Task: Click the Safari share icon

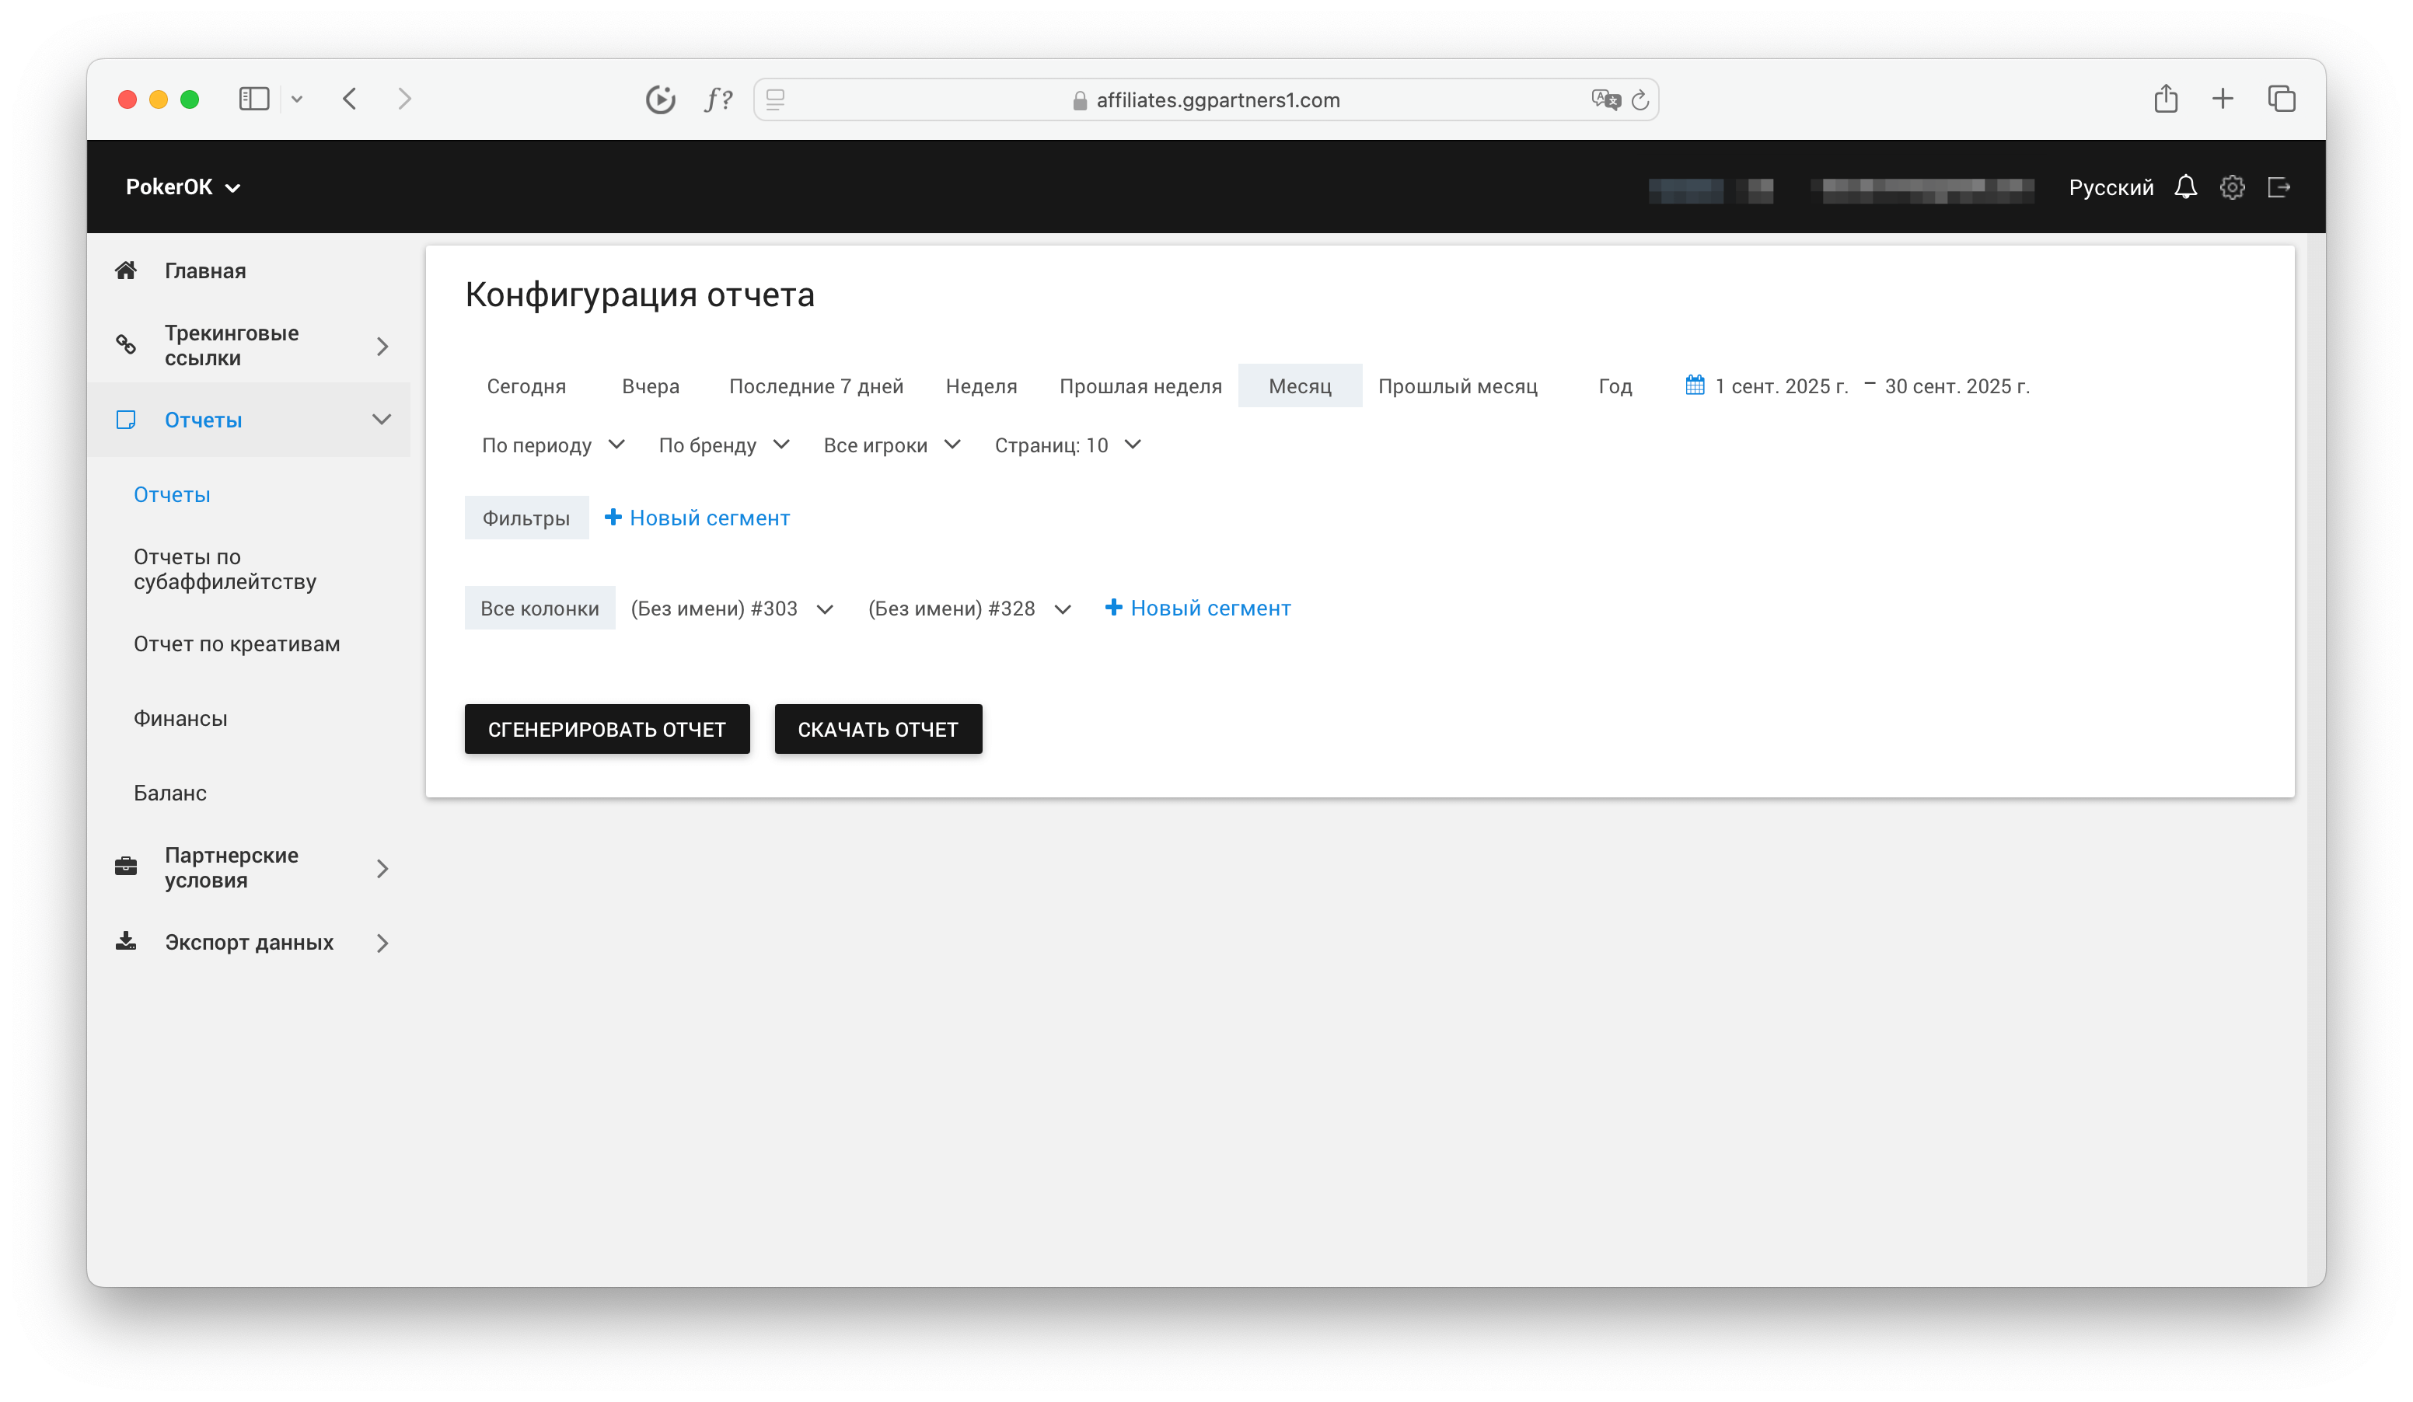Action: 2166,98
